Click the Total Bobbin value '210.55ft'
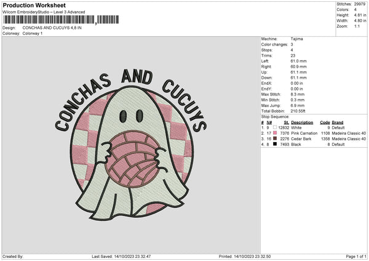 coord(298,111)
